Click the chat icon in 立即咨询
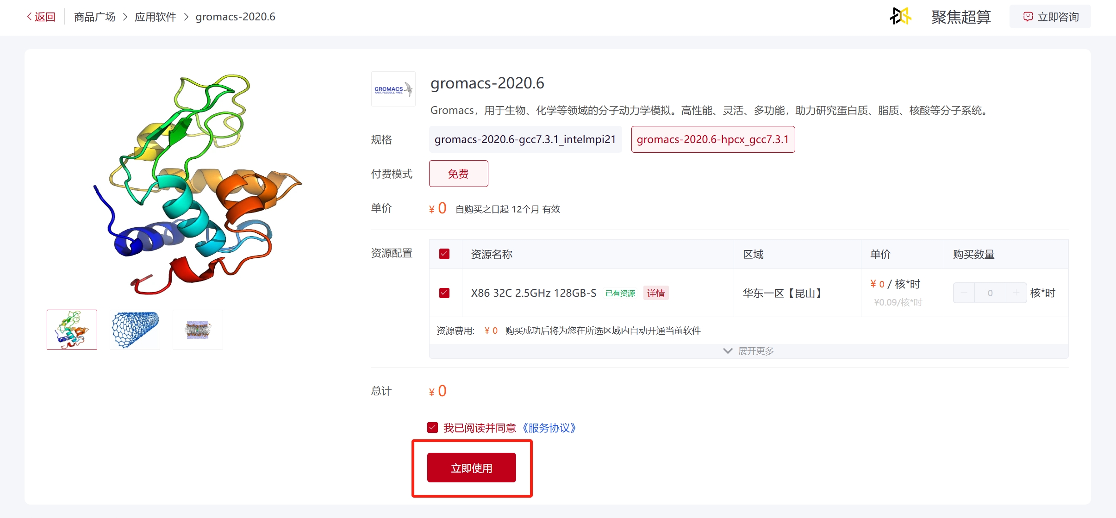The image size is (1116, 518). tap(1028, 17)
